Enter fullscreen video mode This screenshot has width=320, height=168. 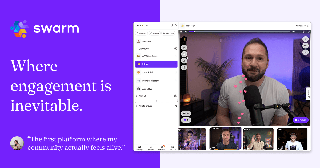click(x=298, y=31)
